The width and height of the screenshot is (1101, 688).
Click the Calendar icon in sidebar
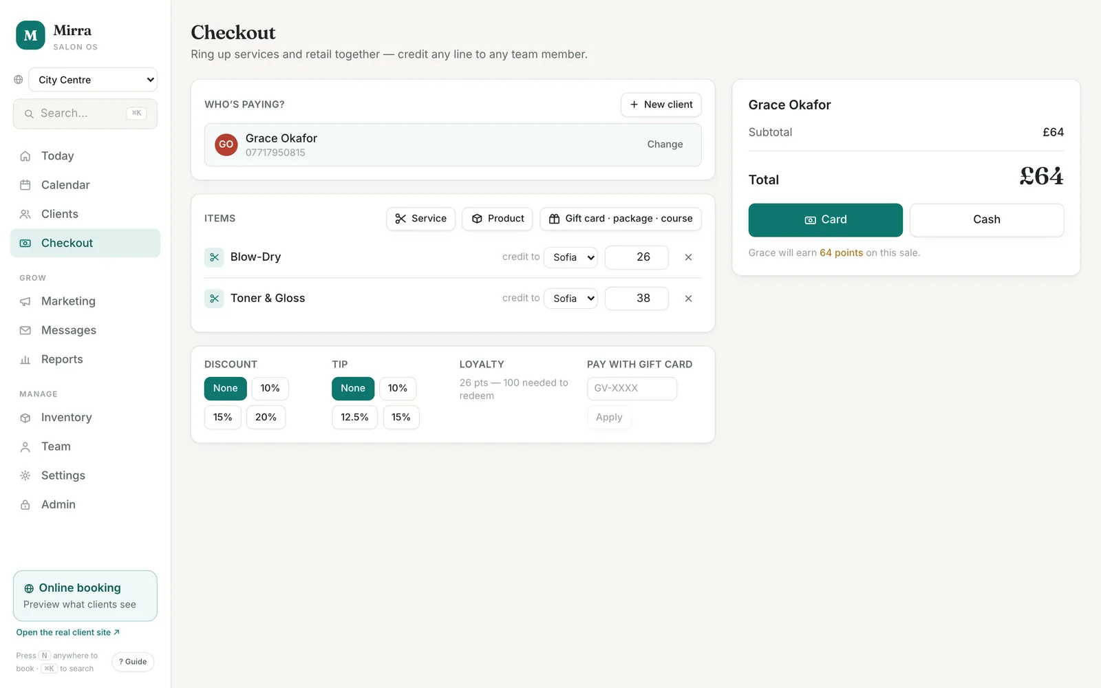click(x=25, y=185)
